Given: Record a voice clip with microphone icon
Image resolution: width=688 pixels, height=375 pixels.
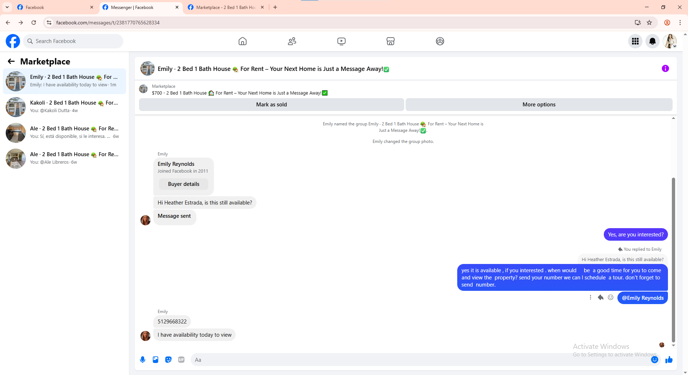Looking at the screenshot, I should 143,360.
